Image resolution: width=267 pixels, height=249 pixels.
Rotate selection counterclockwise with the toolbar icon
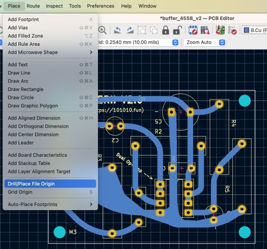click(118, 30)
